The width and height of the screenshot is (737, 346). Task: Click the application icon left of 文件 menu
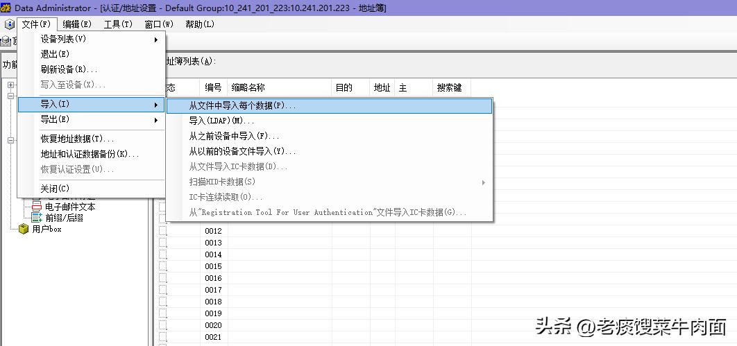pyautogui.click(x=10, y=24)
